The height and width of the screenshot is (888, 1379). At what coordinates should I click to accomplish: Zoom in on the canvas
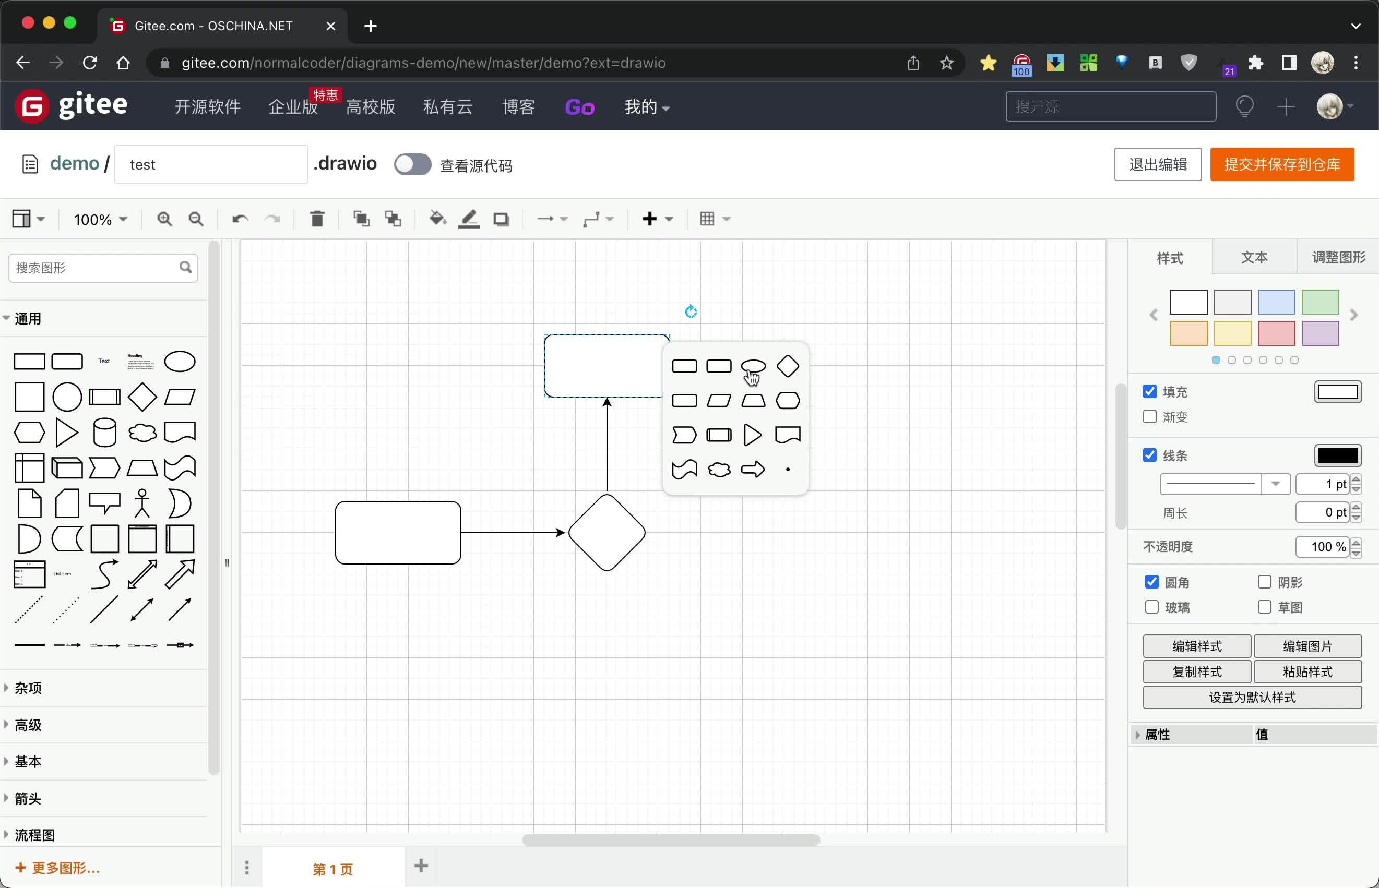pos(165,219)
